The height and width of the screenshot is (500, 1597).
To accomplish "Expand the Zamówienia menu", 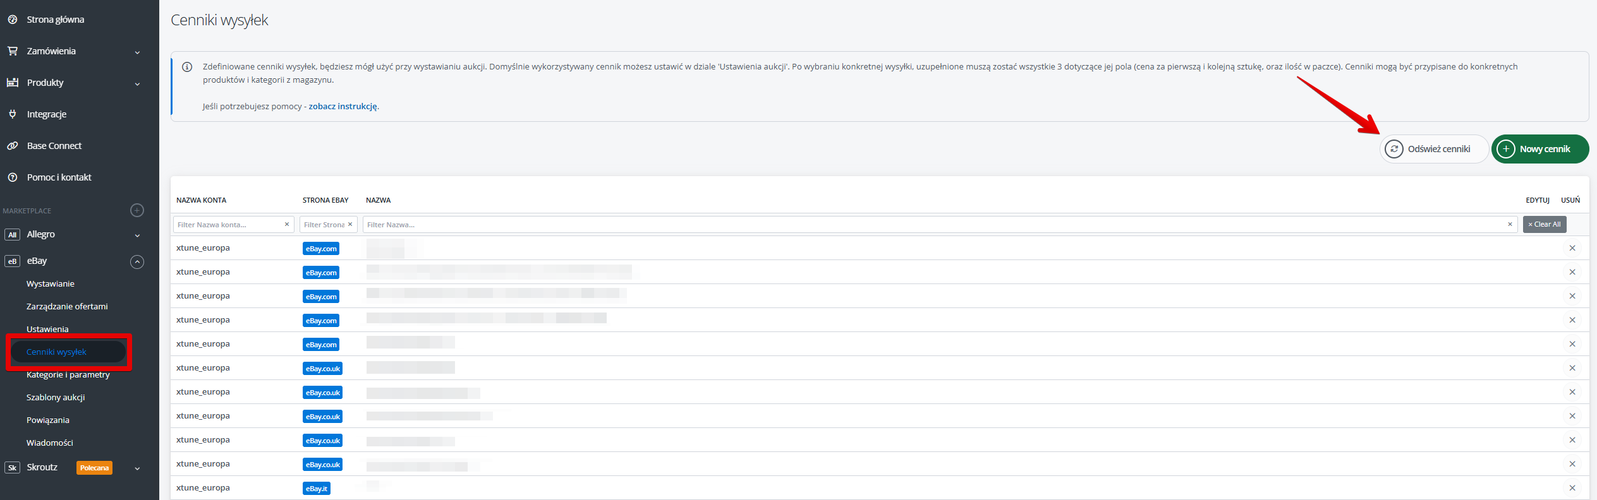I will [x=137, y=52].
